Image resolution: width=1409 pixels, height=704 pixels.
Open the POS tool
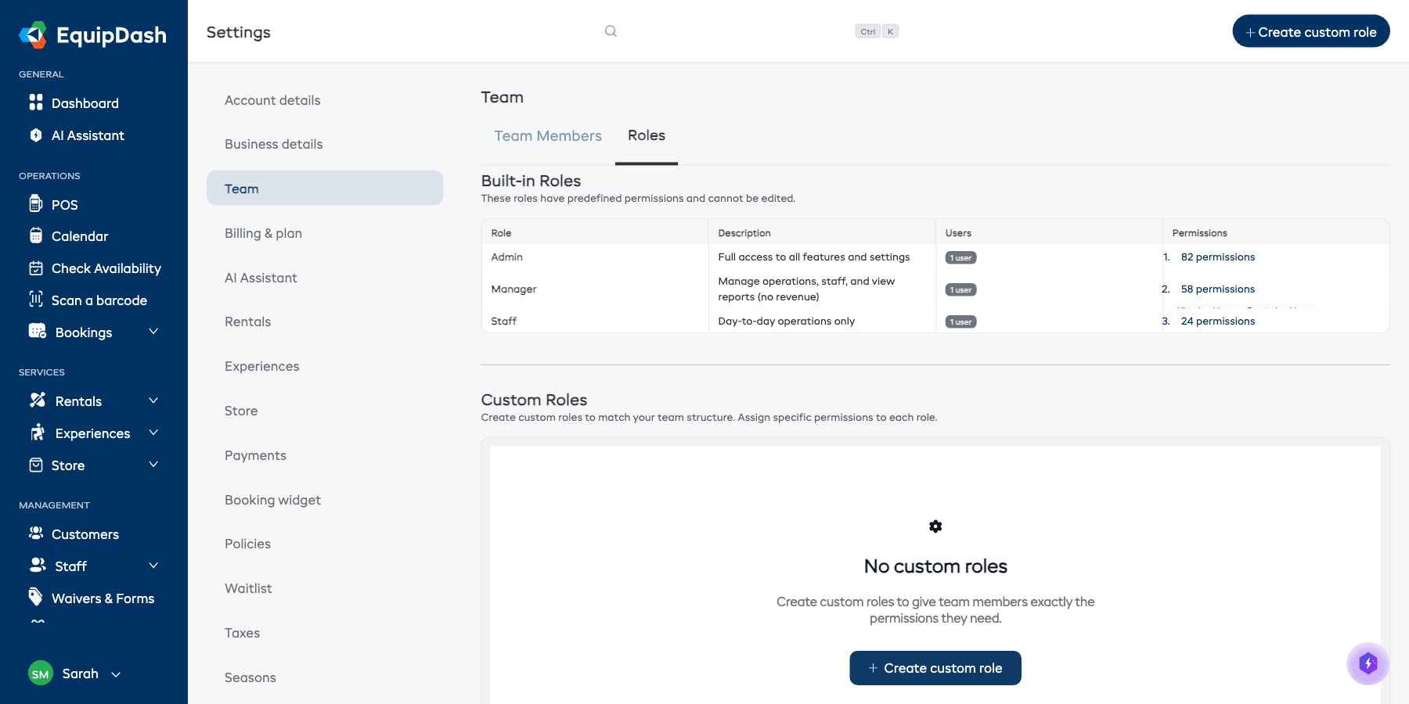(66, 204)
